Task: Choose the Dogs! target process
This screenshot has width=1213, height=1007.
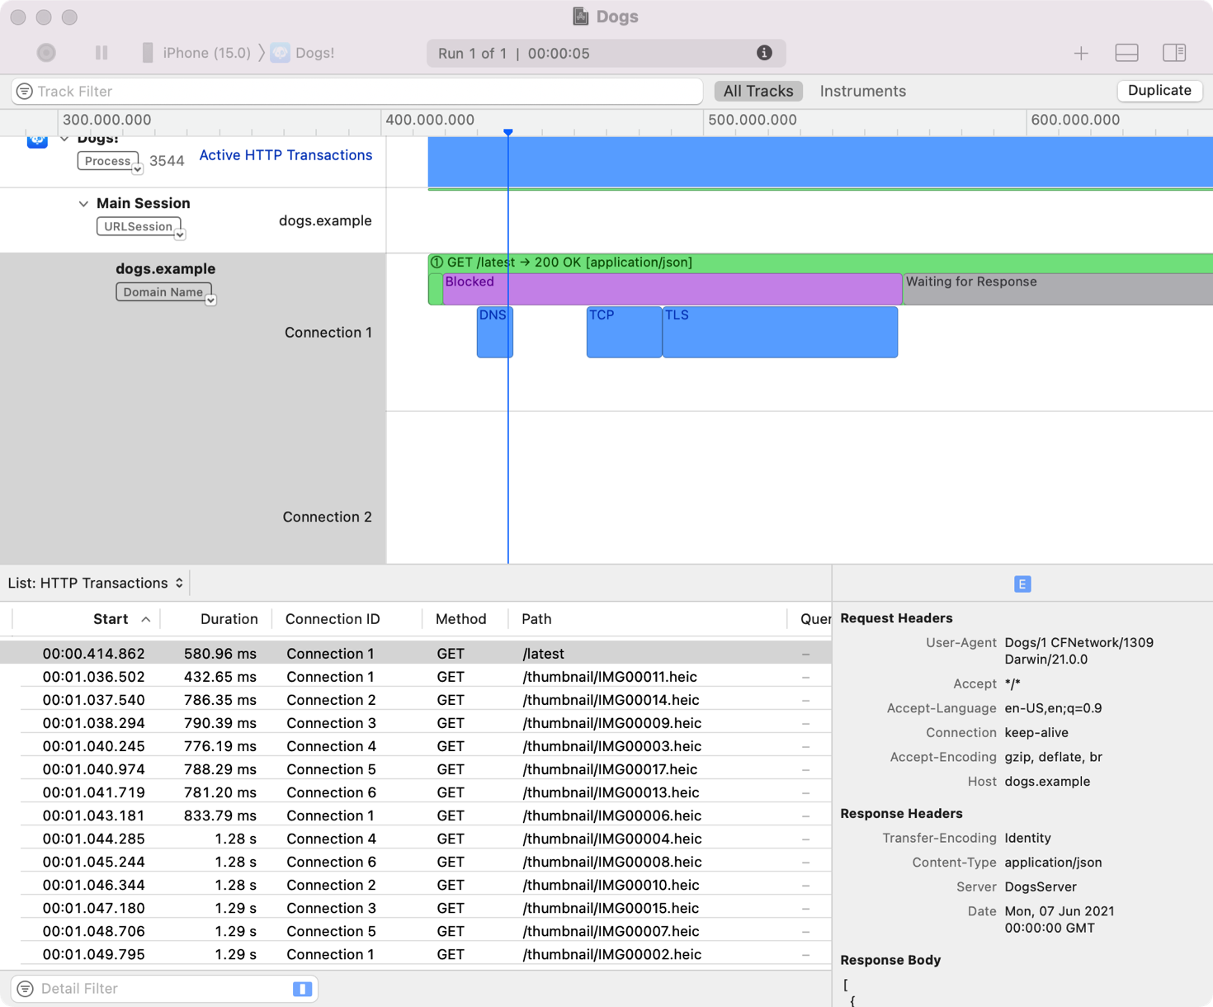Action: pos(303,53)
